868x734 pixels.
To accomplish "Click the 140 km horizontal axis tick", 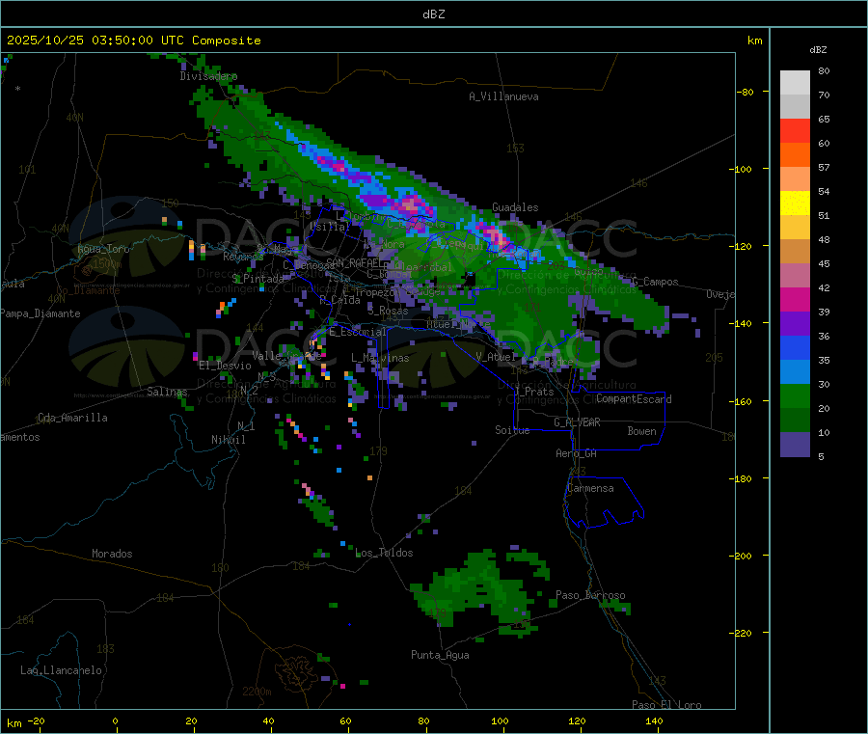I will [654, 720].
